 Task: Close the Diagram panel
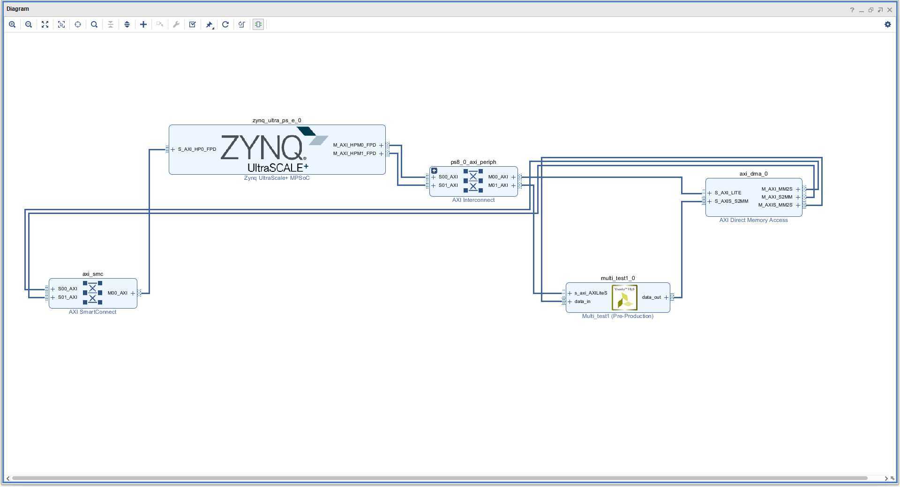890,10
